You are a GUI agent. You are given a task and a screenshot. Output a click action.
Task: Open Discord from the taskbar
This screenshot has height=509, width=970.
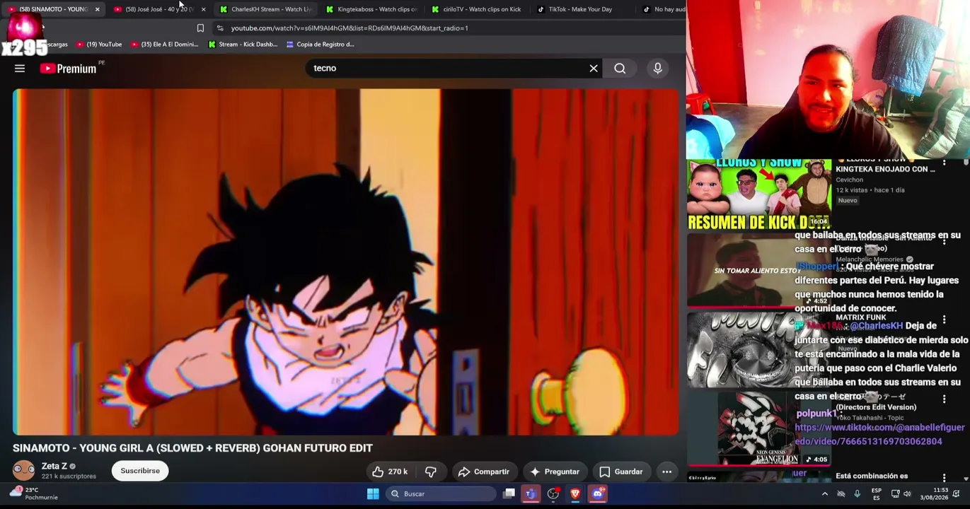click(598, 494)
